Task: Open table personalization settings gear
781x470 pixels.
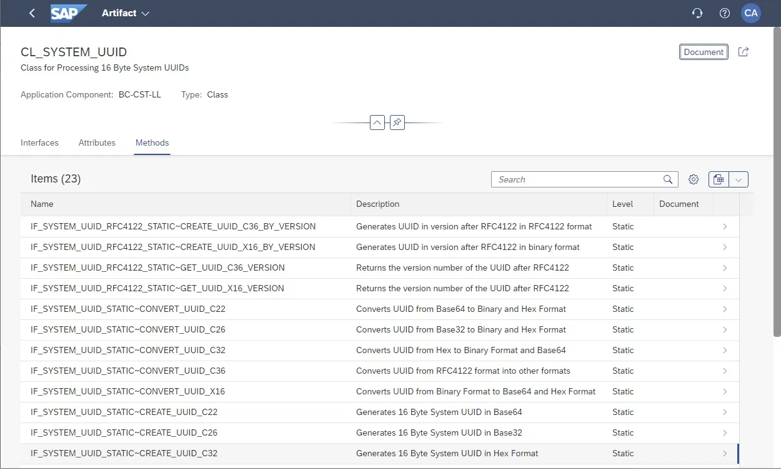Action: coord(694,179)
